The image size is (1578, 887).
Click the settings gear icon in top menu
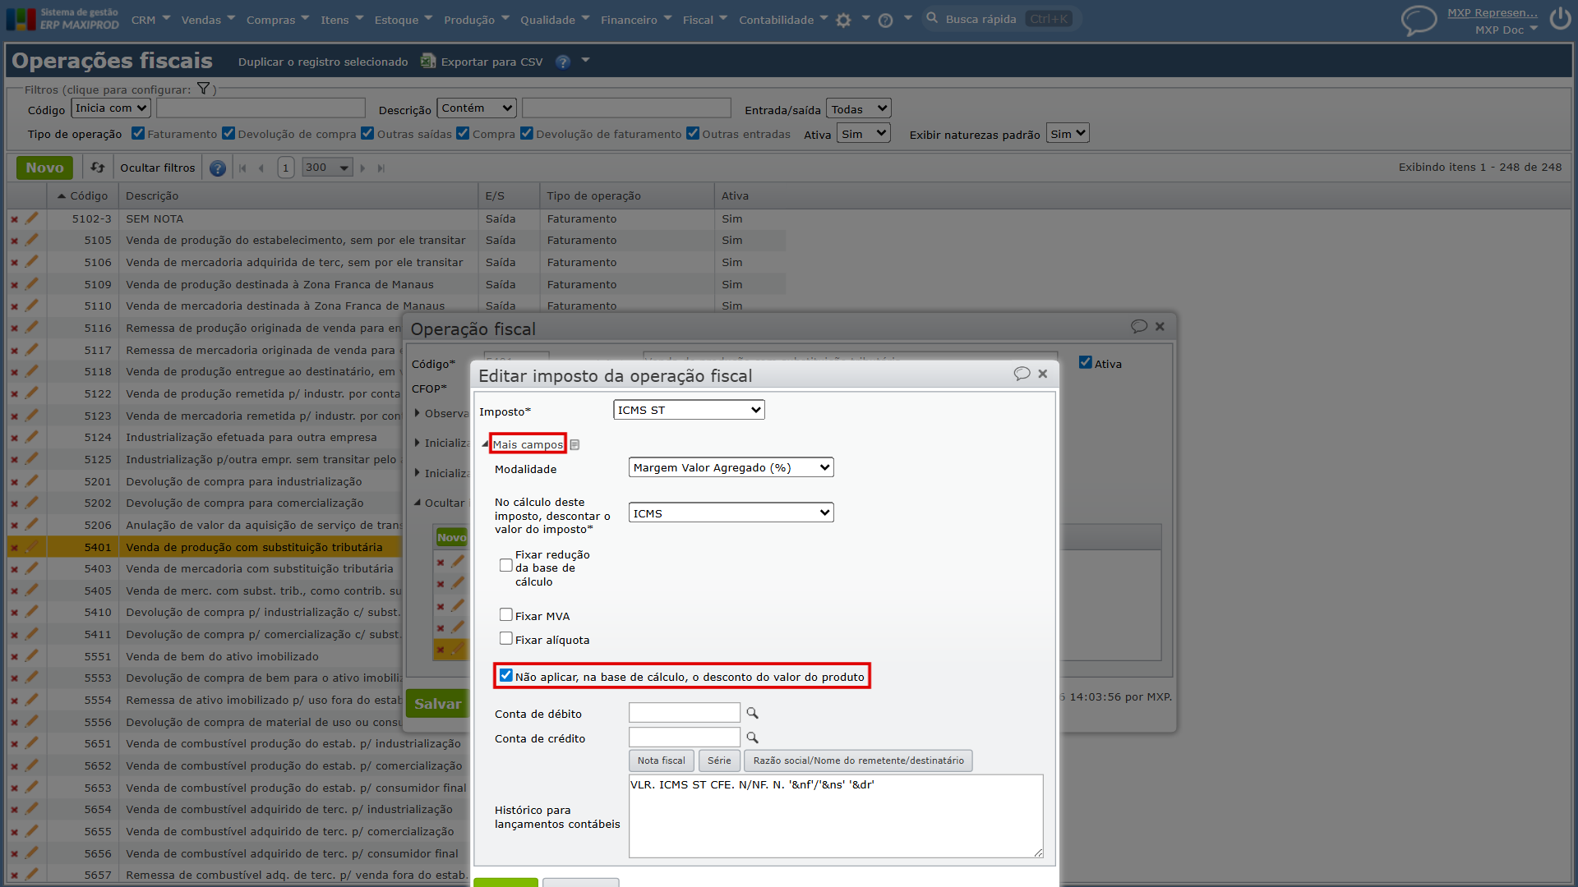click(843, 20)
